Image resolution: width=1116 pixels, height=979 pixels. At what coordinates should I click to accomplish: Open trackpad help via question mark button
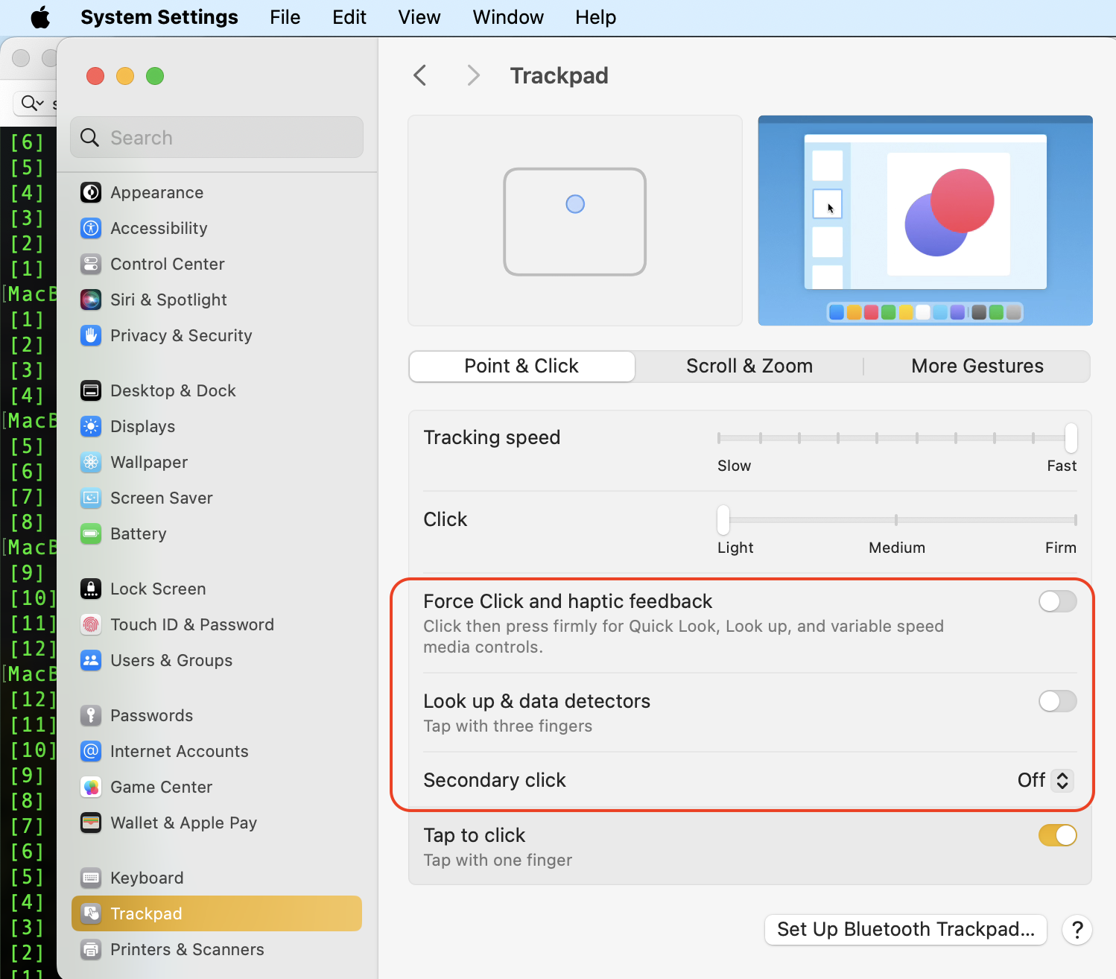click(x=1077, y=930)
